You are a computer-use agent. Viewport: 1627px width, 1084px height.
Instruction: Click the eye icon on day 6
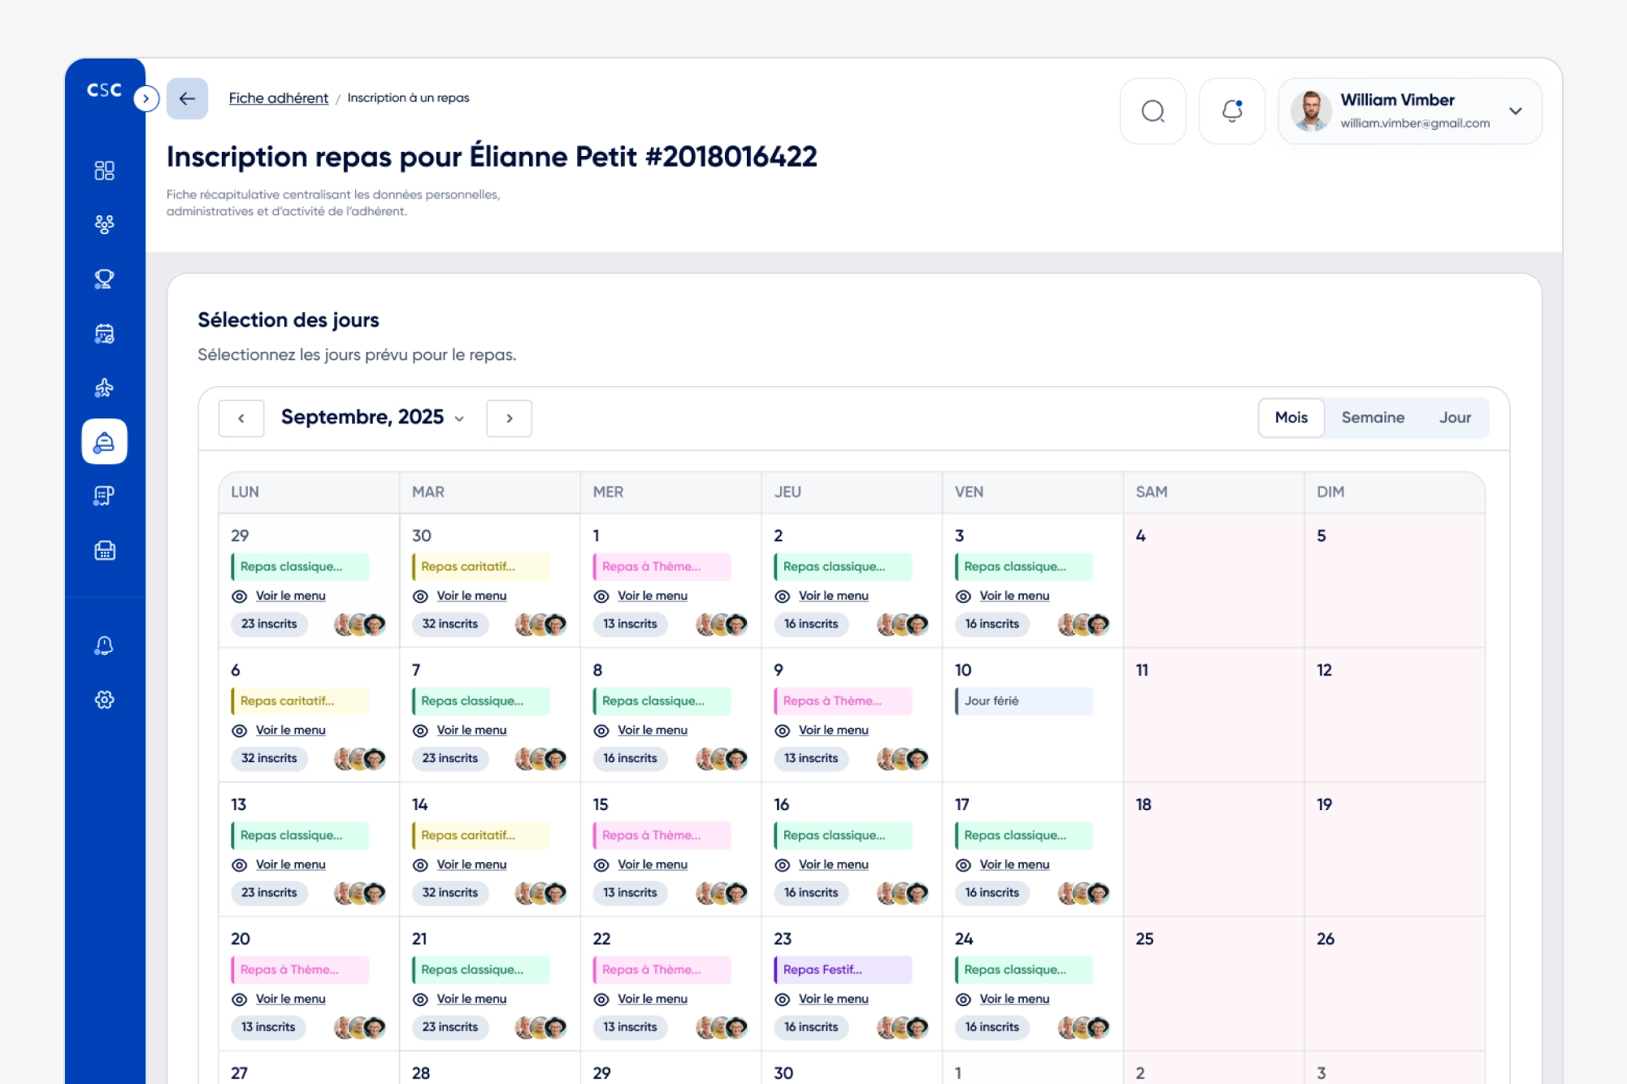[x=239, y=731]
